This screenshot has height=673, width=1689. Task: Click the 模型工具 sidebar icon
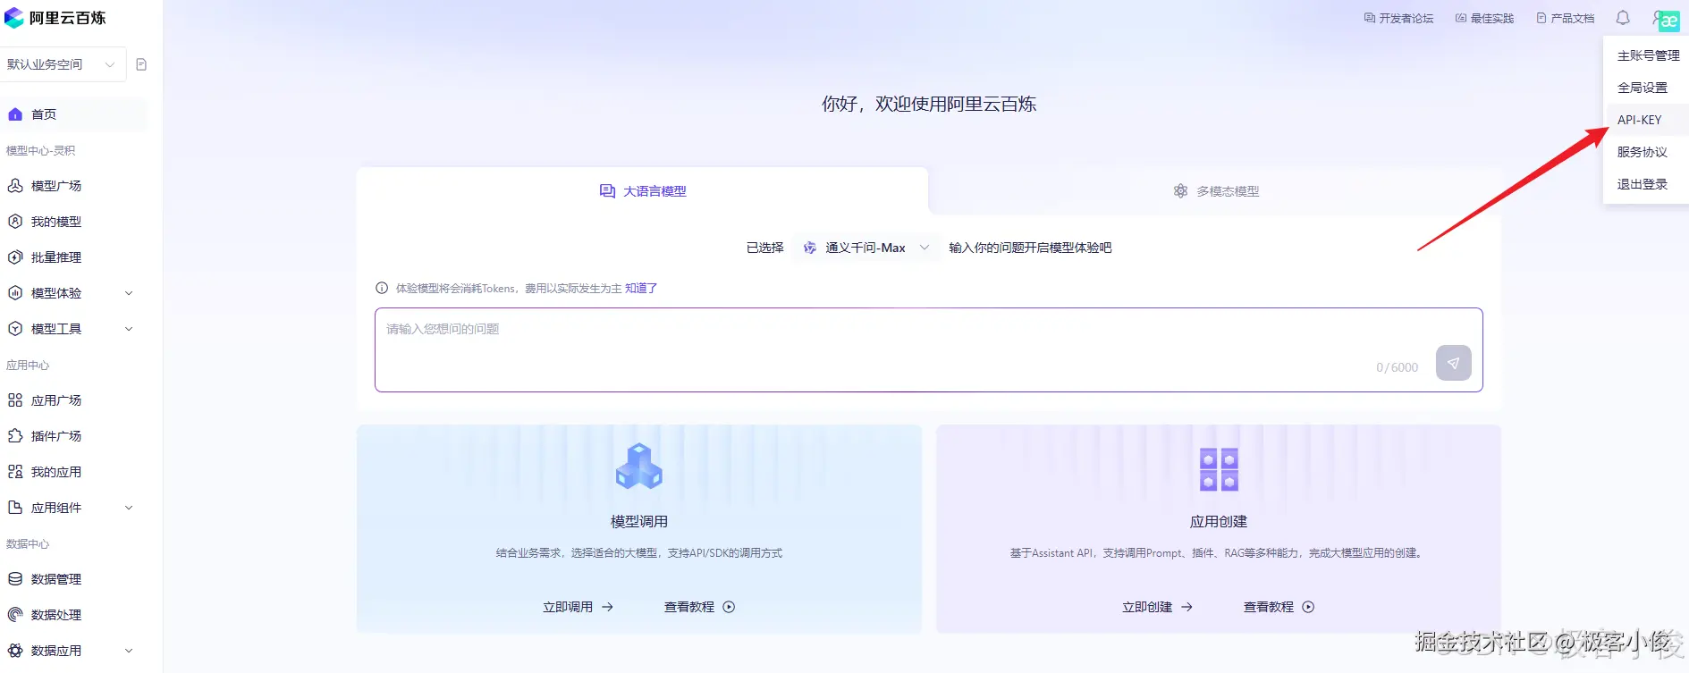tap(15, 329)
